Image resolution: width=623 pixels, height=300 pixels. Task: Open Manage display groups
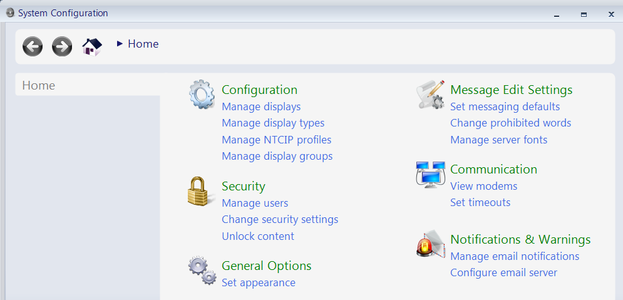click(x=277, y=156)
